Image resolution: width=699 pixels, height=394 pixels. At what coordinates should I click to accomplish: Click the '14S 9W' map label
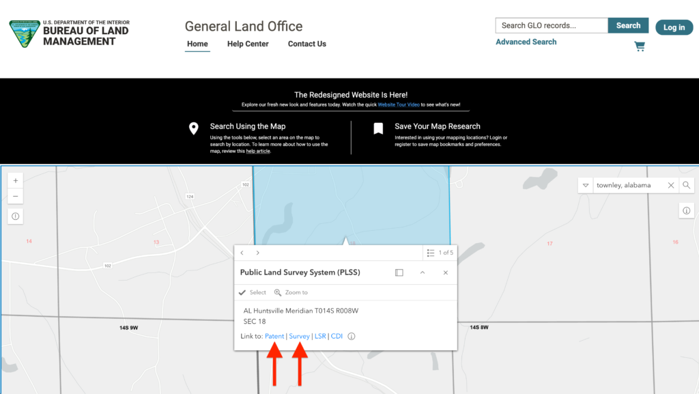(x=128, y=328)
